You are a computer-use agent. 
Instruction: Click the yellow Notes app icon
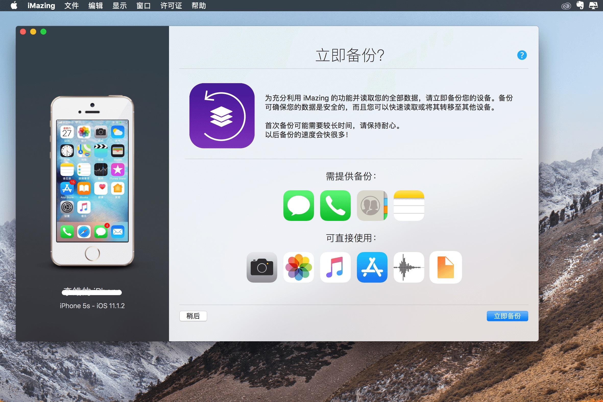pos(408,205)
